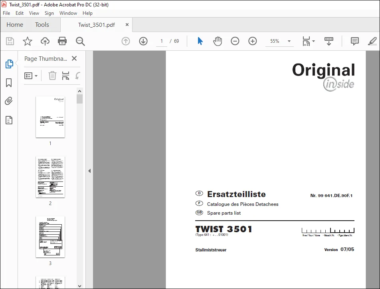Open the zoom percentage dropdown
Image resolution: width=380 pixels, height=289 pixels.
pyautogui.click(x=289, y=41)
